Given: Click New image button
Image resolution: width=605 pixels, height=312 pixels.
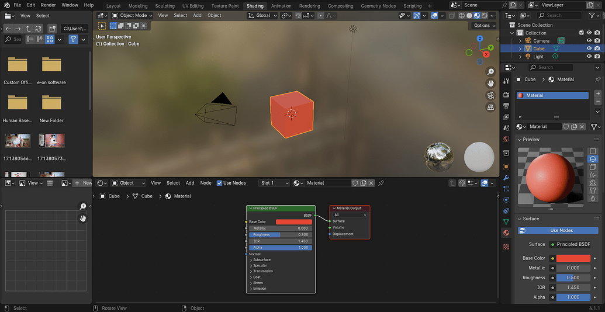Looking at the screenshot, I should pyautogui.click(x=82, y=183).
